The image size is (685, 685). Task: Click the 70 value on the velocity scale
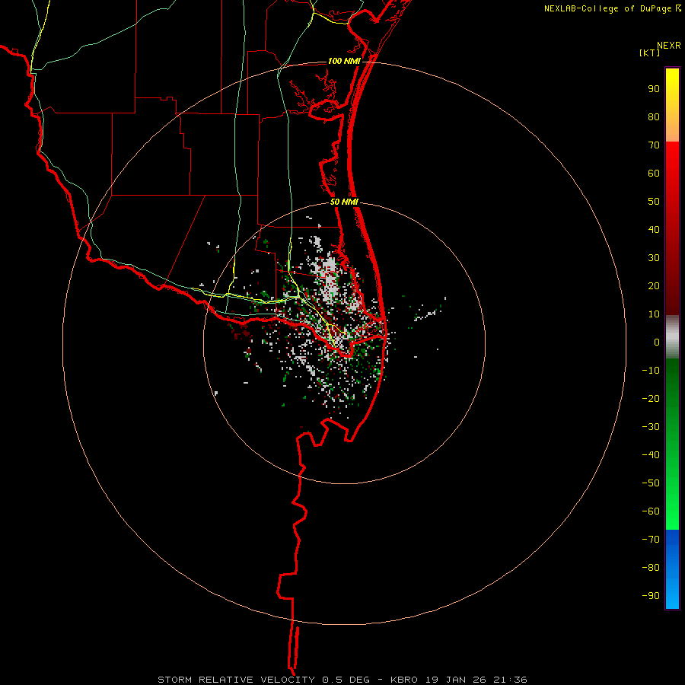click(654, 145)
